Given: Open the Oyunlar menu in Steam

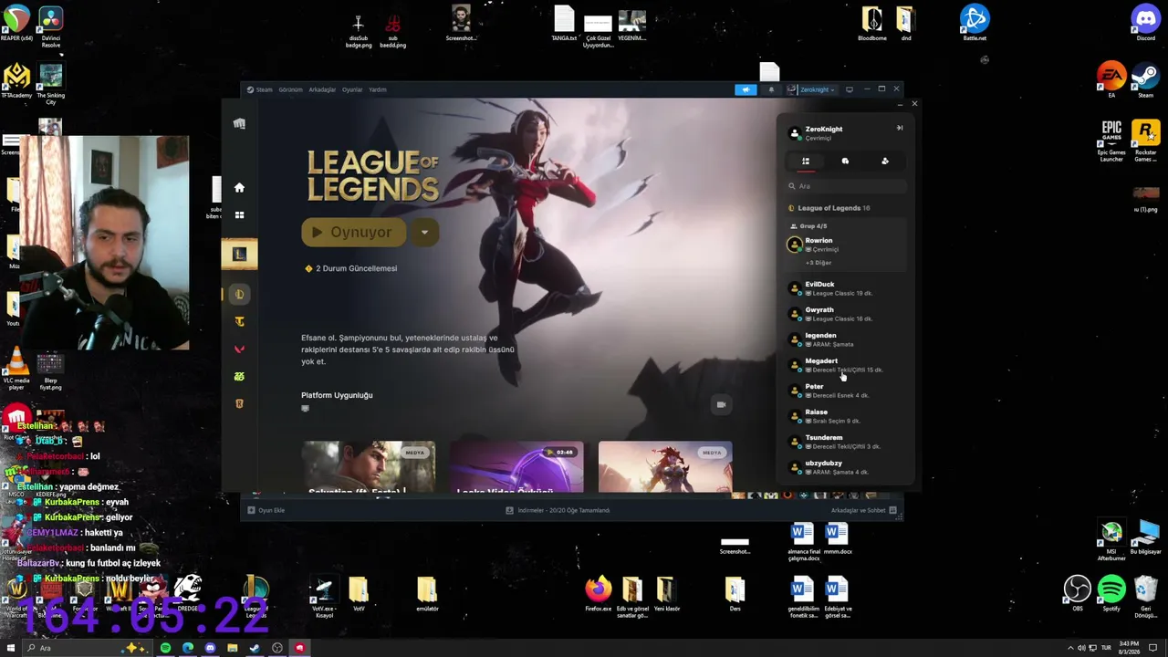Looking at the screenshot, I should click(352, 89).
